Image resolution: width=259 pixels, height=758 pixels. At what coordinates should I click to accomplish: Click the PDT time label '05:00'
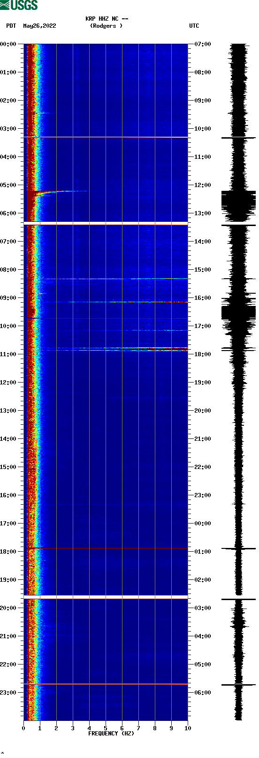coord(8,185)
